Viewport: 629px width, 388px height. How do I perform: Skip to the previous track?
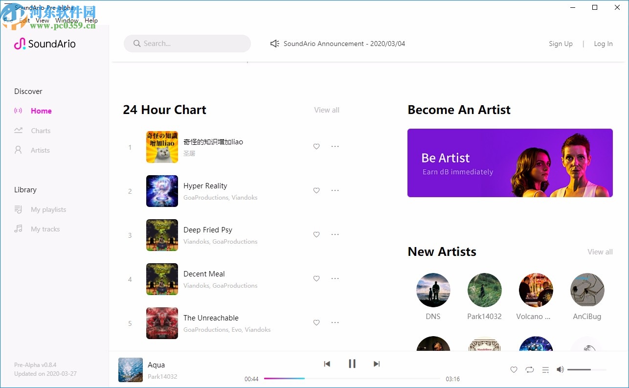327,364
